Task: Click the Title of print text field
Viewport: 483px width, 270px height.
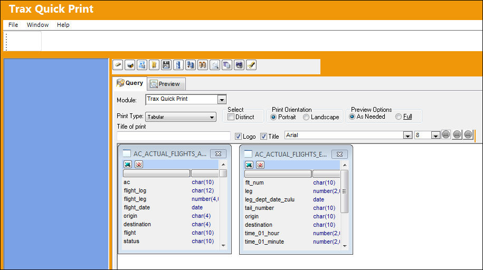Action: click(174, 136)
